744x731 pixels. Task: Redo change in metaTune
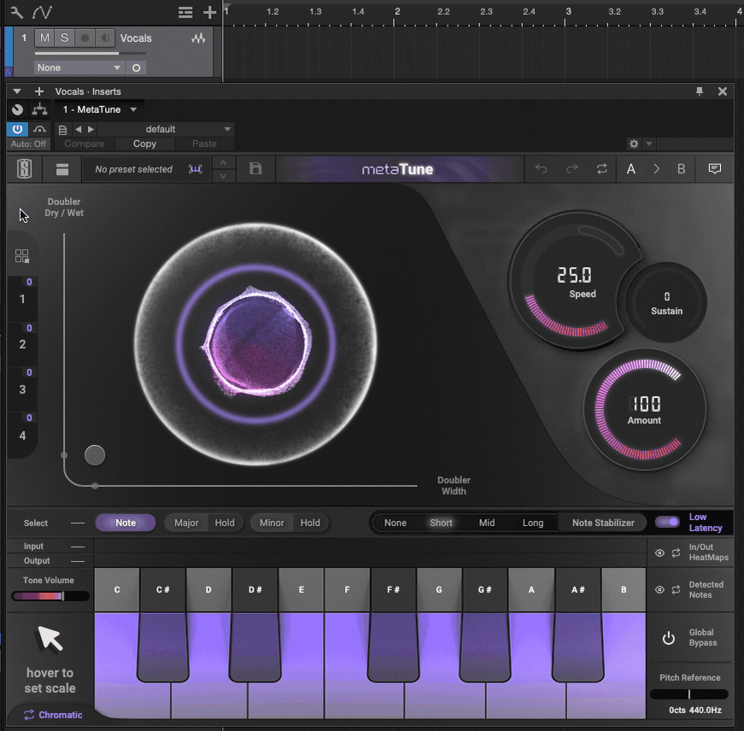[571, 168]
